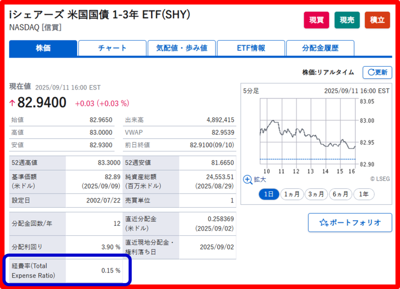The width and height of the screenshot is (400, 289).
Task: Select the 6ヵ月 chart range
Action: (340, 194)
